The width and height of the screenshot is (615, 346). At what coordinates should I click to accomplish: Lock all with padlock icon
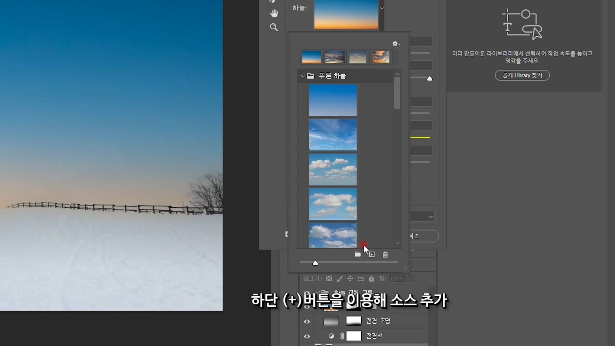coord(371,279)
